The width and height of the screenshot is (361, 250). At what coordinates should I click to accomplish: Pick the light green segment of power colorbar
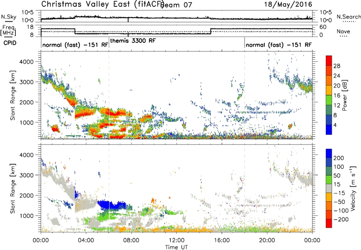click(329, 100)
